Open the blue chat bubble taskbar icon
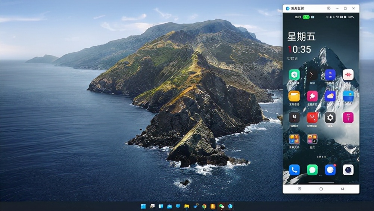 (178, 206)
